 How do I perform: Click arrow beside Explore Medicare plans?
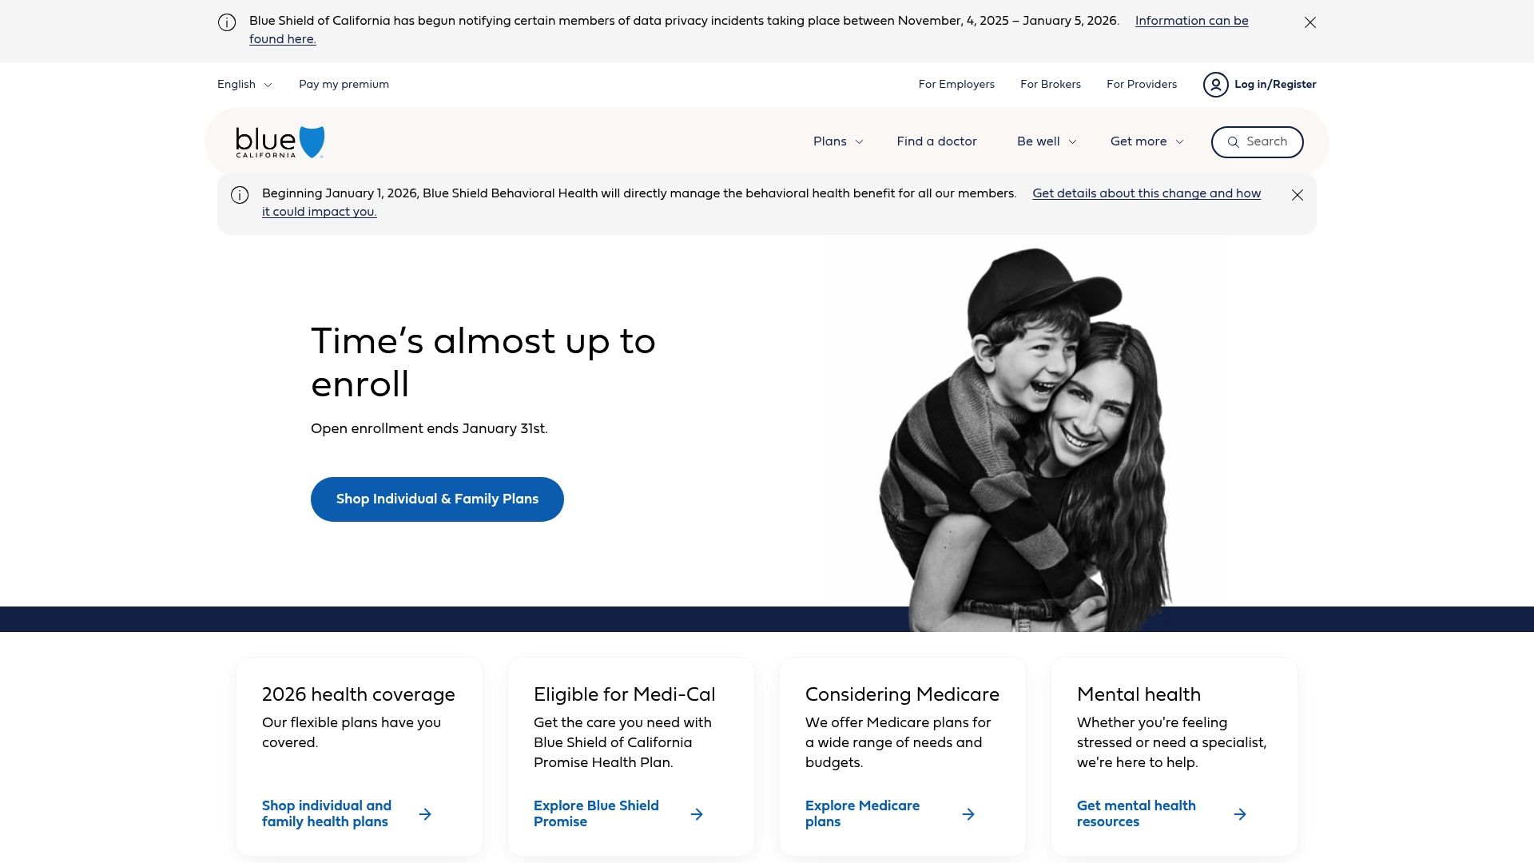[x=968, y=814]
